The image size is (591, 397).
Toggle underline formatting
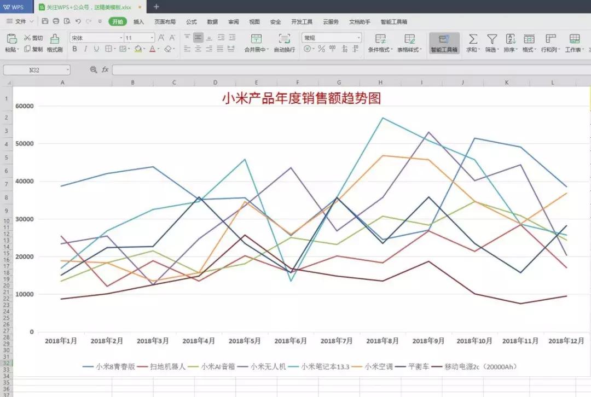96,50
